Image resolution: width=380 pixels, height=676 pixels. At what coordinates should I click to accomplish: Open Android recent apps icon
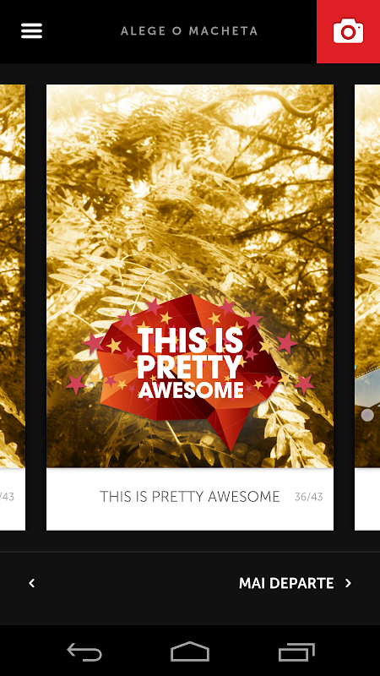pos(296,651)
